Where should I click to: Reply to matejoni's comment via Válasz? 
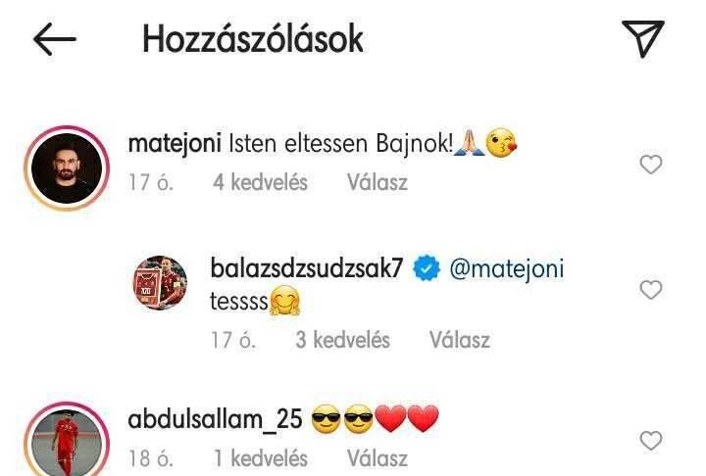378,182
